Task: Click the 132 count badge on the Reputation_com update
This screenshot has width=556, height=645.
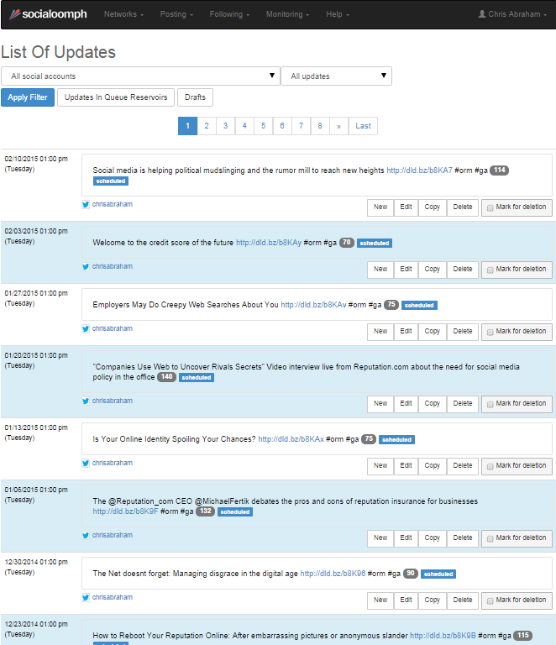Action: (206, 511)
